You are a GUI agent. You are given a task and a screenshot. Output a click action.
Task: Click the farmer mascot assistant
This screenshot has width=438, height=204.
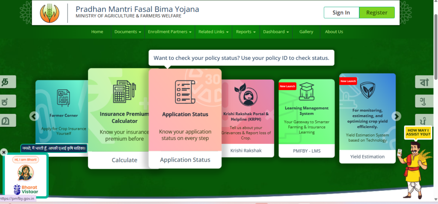(415, 170)
